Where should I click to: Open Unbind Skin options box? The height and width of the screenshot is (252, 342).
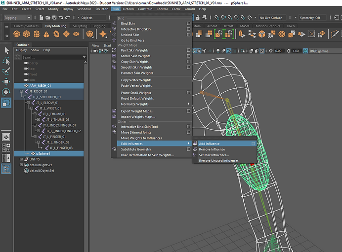click(188, 35)
